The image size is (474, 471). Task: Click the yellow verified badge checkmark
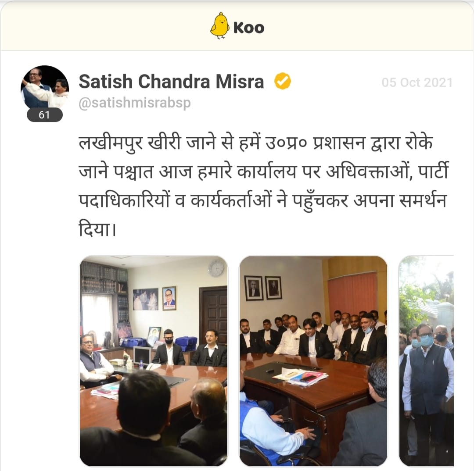click(x=282, y=81)
